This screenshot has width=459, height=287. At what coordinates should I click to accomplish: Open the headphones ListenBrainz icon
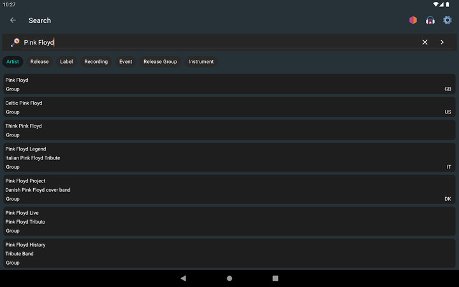click(x=430, y=20)
